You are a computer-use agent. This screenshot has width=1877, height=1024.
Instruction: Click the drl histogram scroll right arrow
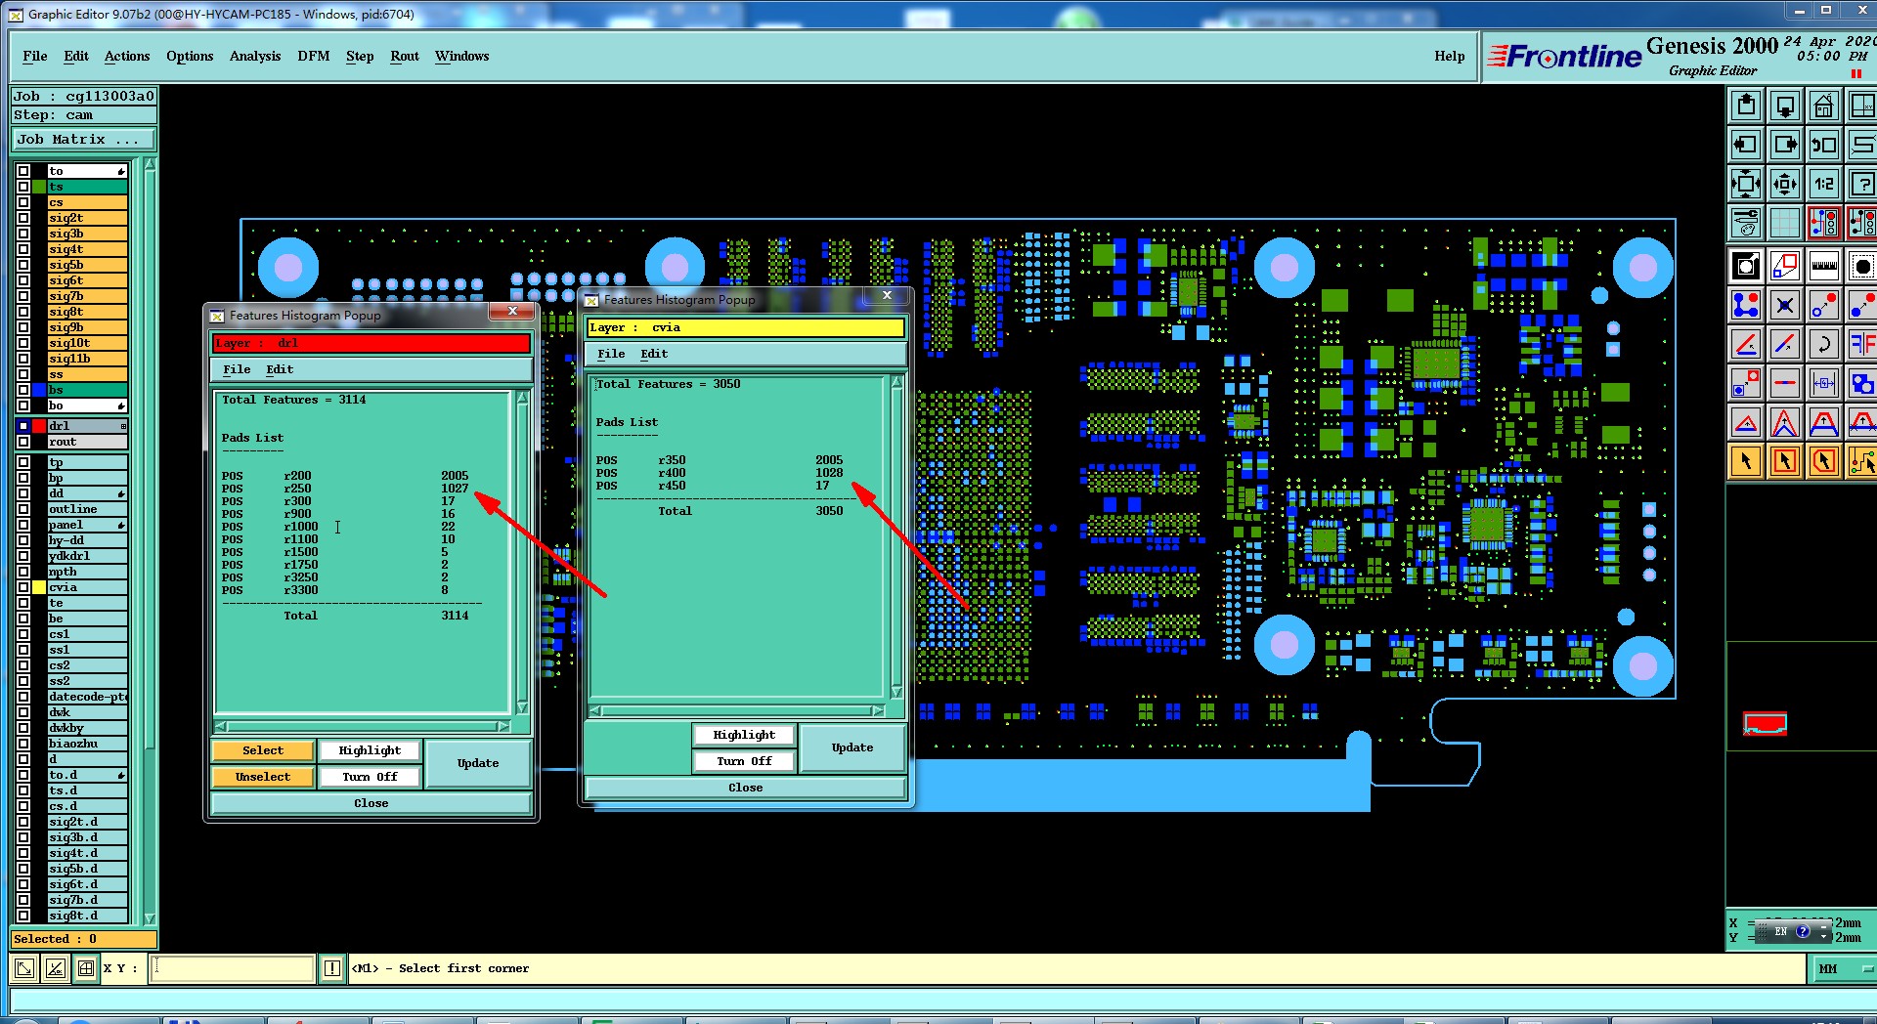(502, 726)
